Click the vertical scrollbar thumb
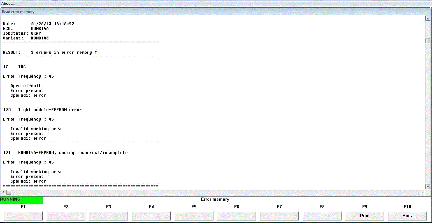Image resolution: width=432 pixels, height=223 pixels. 428,41
